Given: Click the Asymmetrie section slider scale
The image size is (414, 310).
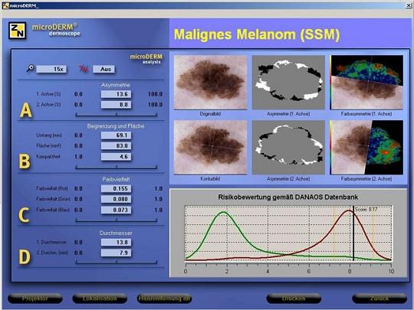Looking at the screenshot, I should click(117, 114).
